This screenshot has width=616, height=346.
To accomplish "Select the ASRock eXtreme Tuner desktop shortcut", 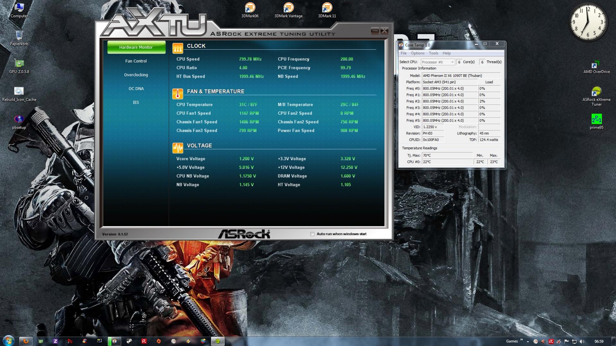I will (596, 96).
